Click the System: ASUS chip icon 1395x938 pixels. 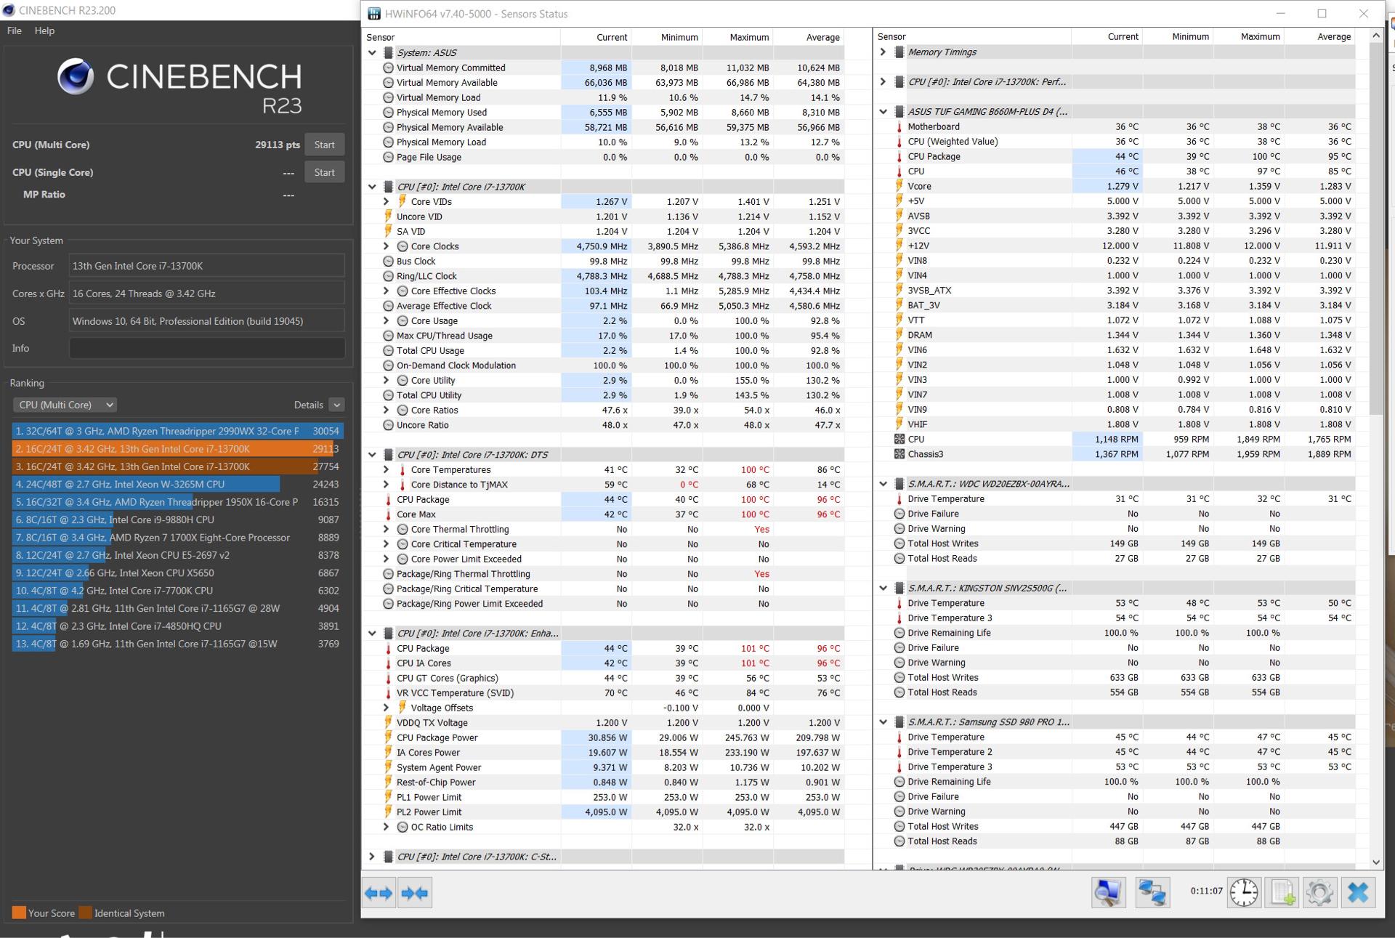(x=389, y=52)
